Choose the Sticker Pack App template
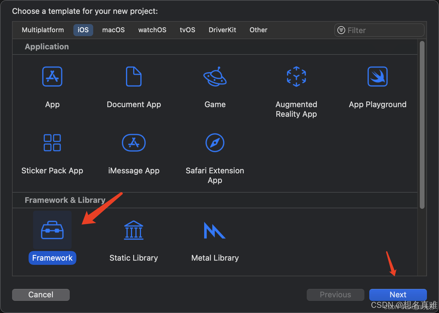The height and width of the screenshot is (313, 439). pos(52,143)
